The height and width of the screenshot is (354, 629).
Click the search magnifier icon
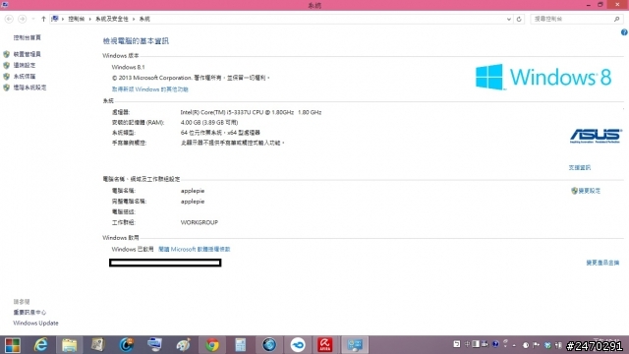coord(616,19)
